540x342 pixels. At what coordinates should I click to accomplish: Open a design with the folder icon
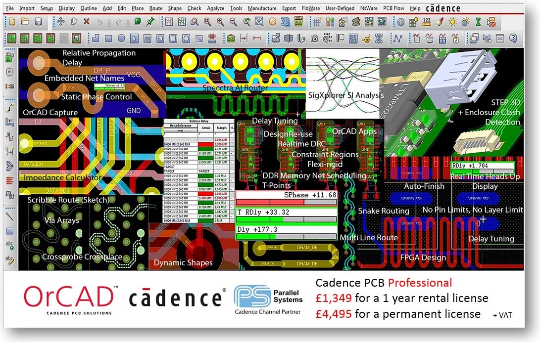[25, 22]
